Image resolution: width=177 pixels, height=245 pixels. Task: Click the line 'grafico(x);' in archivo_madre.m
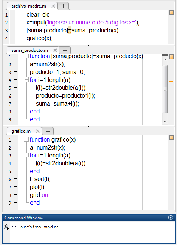click(x=40, y=38)
